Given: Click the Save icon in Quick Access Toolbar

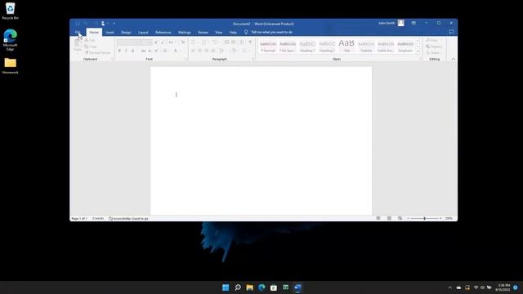Looking at the screenshot, I should 78,24.
